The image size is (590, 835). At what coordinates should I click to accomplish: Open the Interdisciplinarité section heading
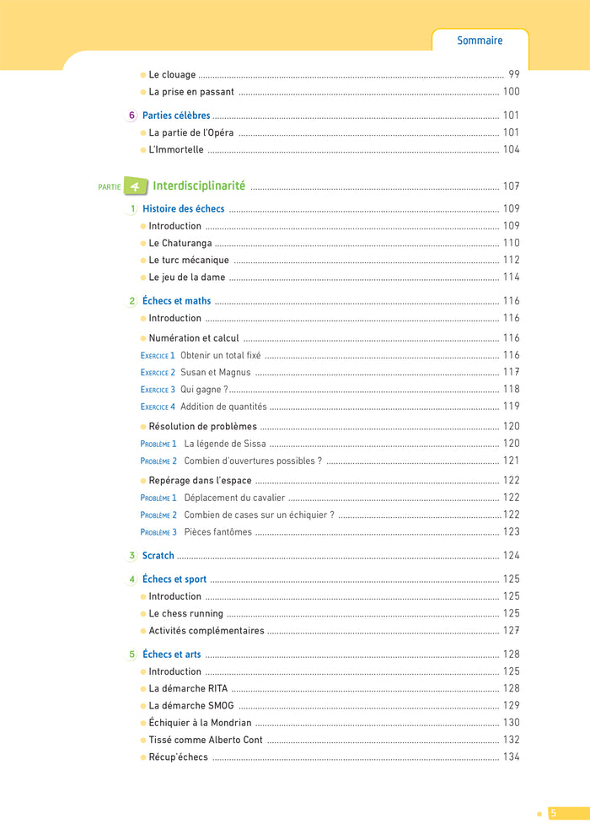tap(199, 186)
